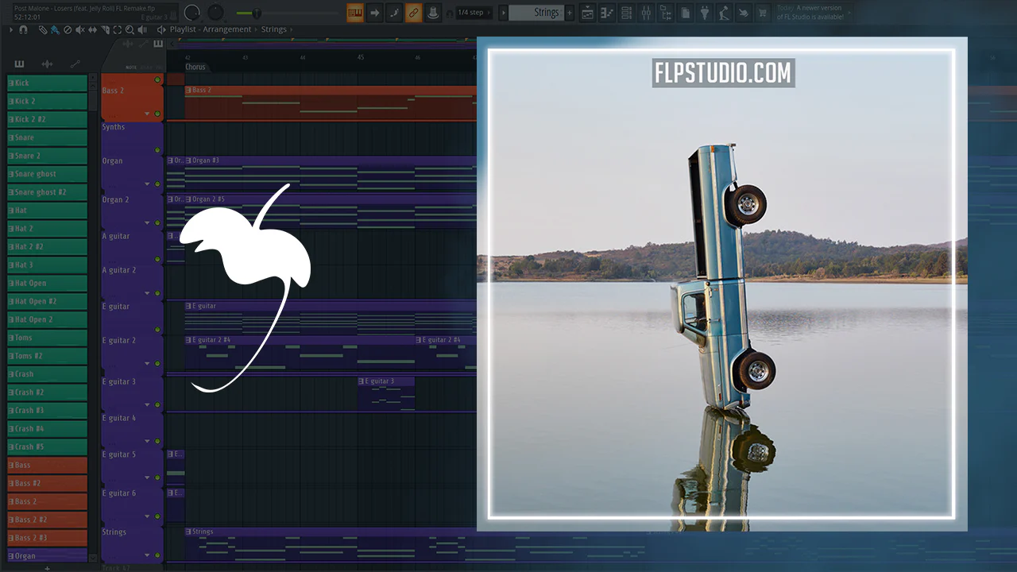Image resolution: width=1017 pixels, height=572 pixels.
Task: Select the zoom magnifier tool
Action: 130,29
